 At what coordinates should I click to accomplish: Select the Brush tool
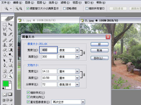[x=10, y=40]
